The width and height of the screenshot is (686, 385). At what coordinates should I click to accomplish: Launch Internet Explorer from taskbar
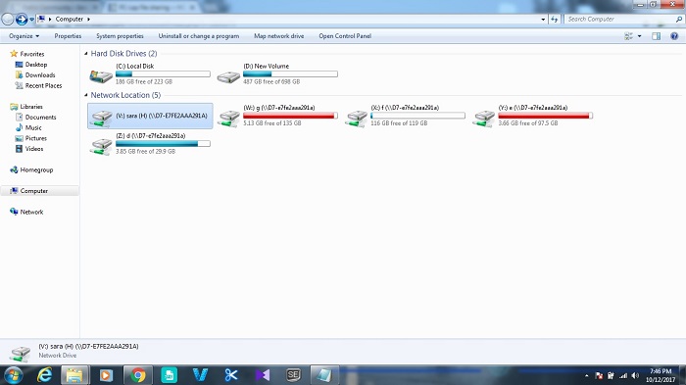click(44, 375)
